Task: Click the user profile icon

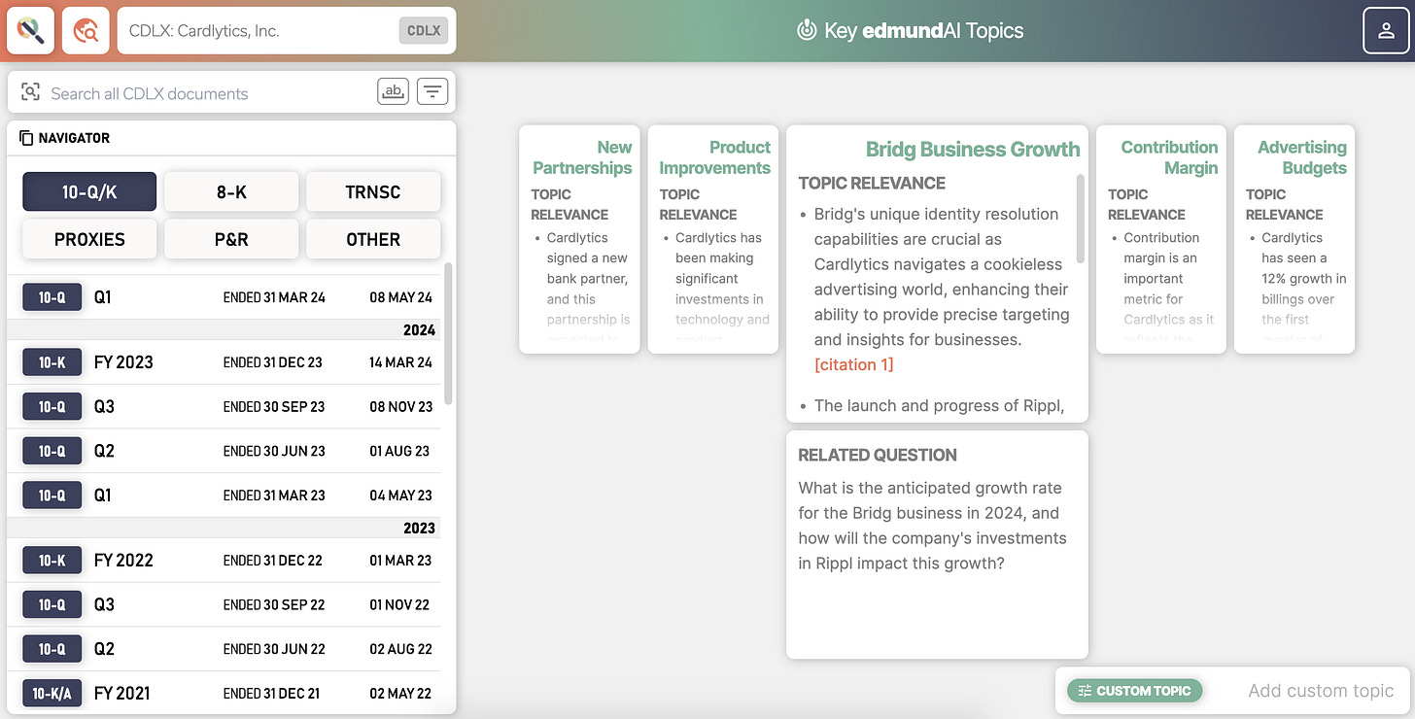Action: tap(1385, 31)
